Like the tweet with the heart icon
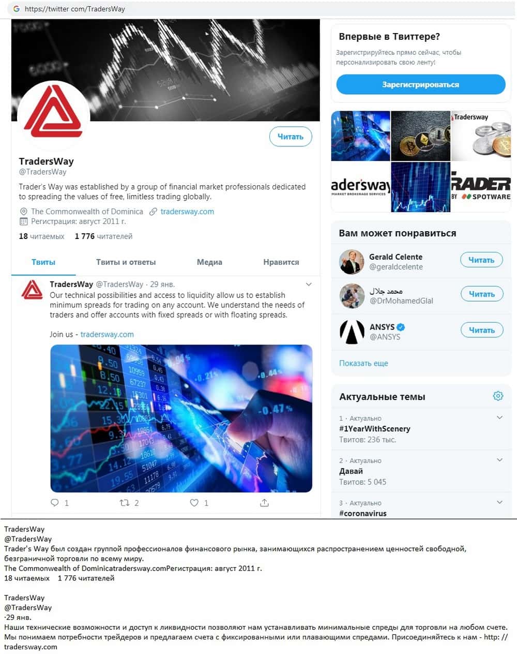Viewport: 517px width, 656px height. point(194,502)
